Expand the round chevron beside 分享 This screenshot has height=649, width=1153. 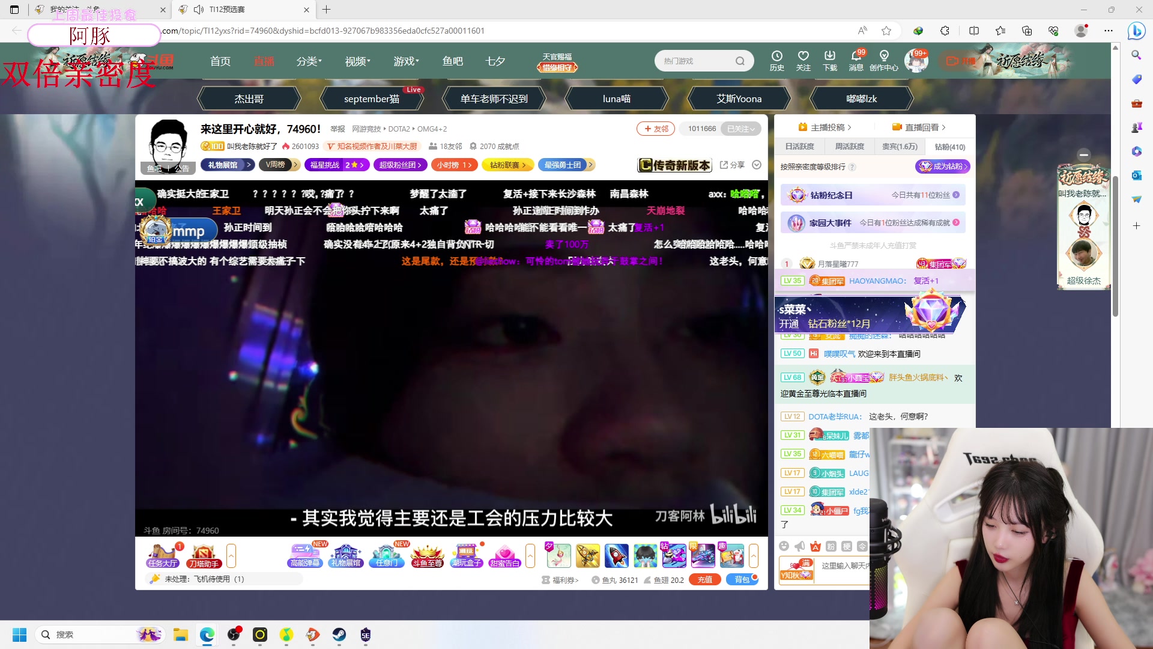pyautogui.click(x=757, y=165)
